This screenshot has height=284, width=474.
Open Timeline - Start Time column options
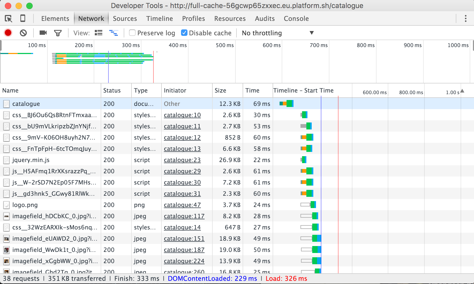coord(303,91)
